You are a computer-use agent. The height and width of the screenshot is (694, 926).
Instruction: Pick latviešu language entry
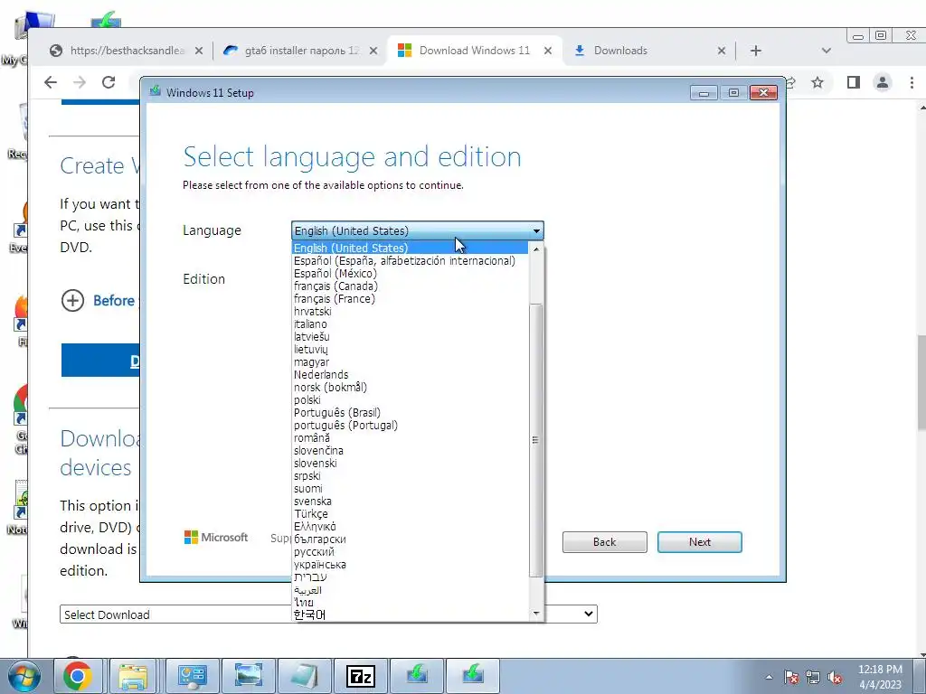point(410,337)
